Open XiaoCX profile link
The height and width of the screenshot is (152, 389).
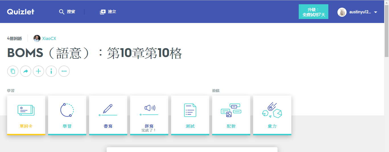[49, 39]
